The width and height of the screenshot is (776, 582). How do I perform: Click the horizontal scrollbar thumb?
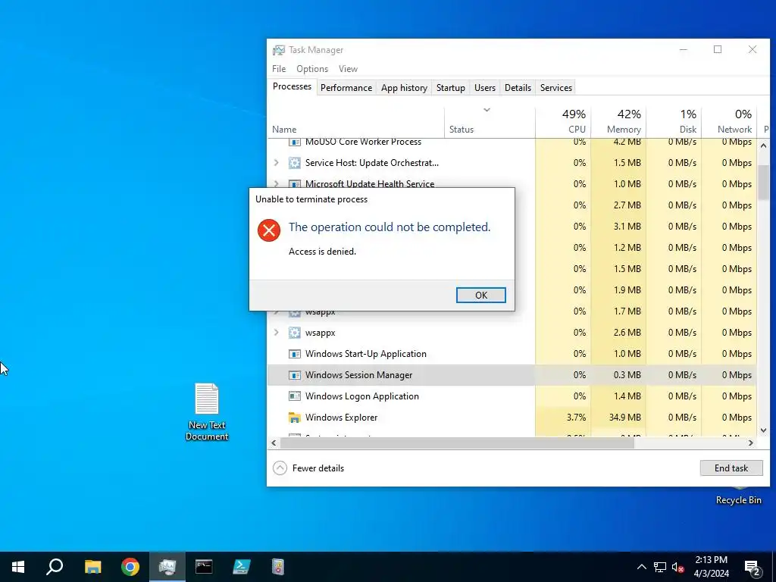click(457, 443)
